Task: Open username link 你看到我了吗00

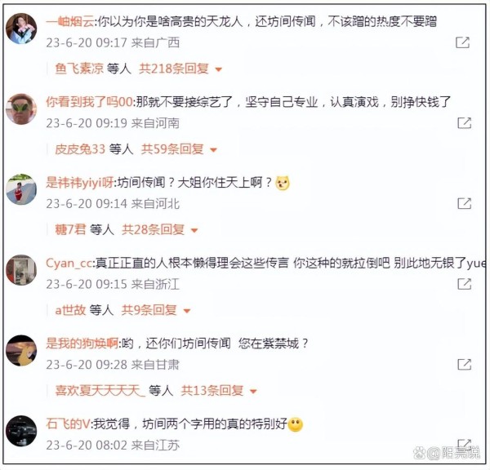Action: [x=89, y=102]
